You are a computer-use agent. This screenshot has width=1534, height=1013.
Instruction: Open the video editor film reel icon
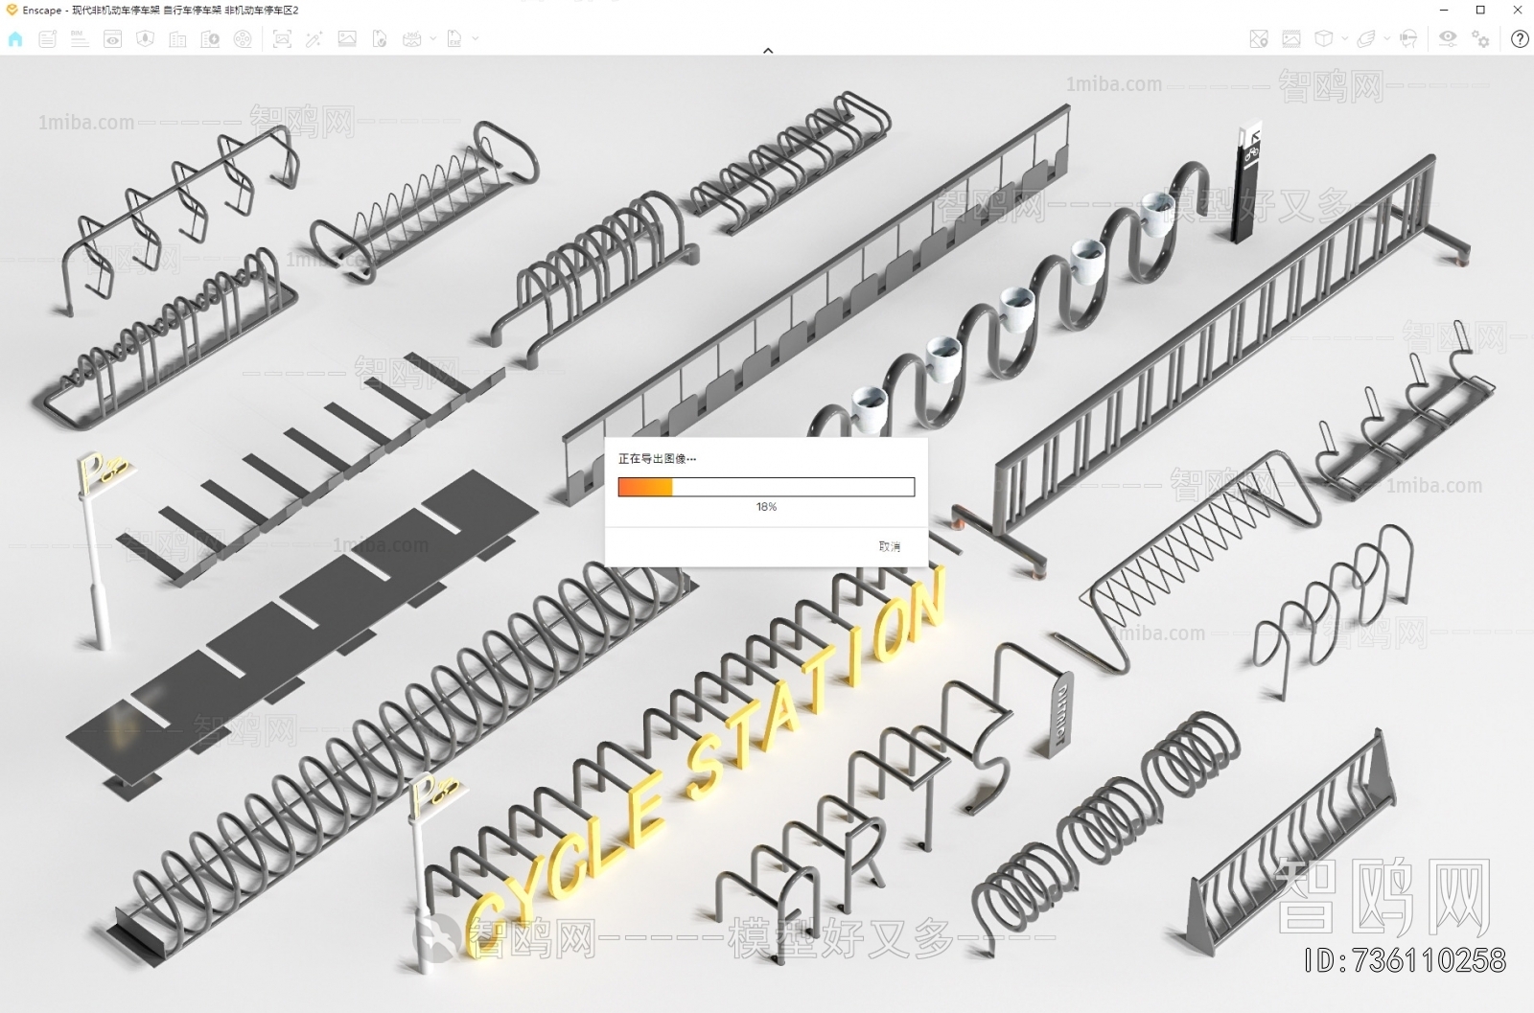(x=244, y=39)
